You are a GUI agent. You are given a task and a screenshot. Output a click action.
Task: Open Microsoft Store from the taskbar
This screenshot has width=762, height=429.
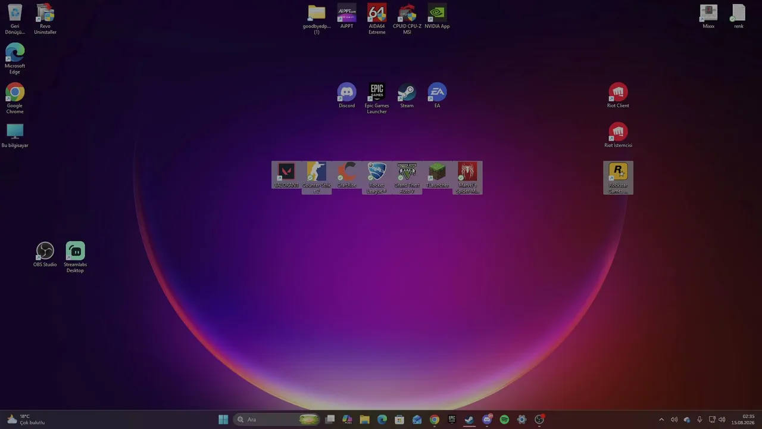point(399,419)
